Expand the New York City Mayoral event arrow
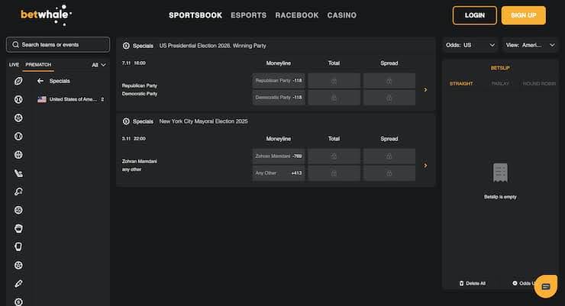 425,166
